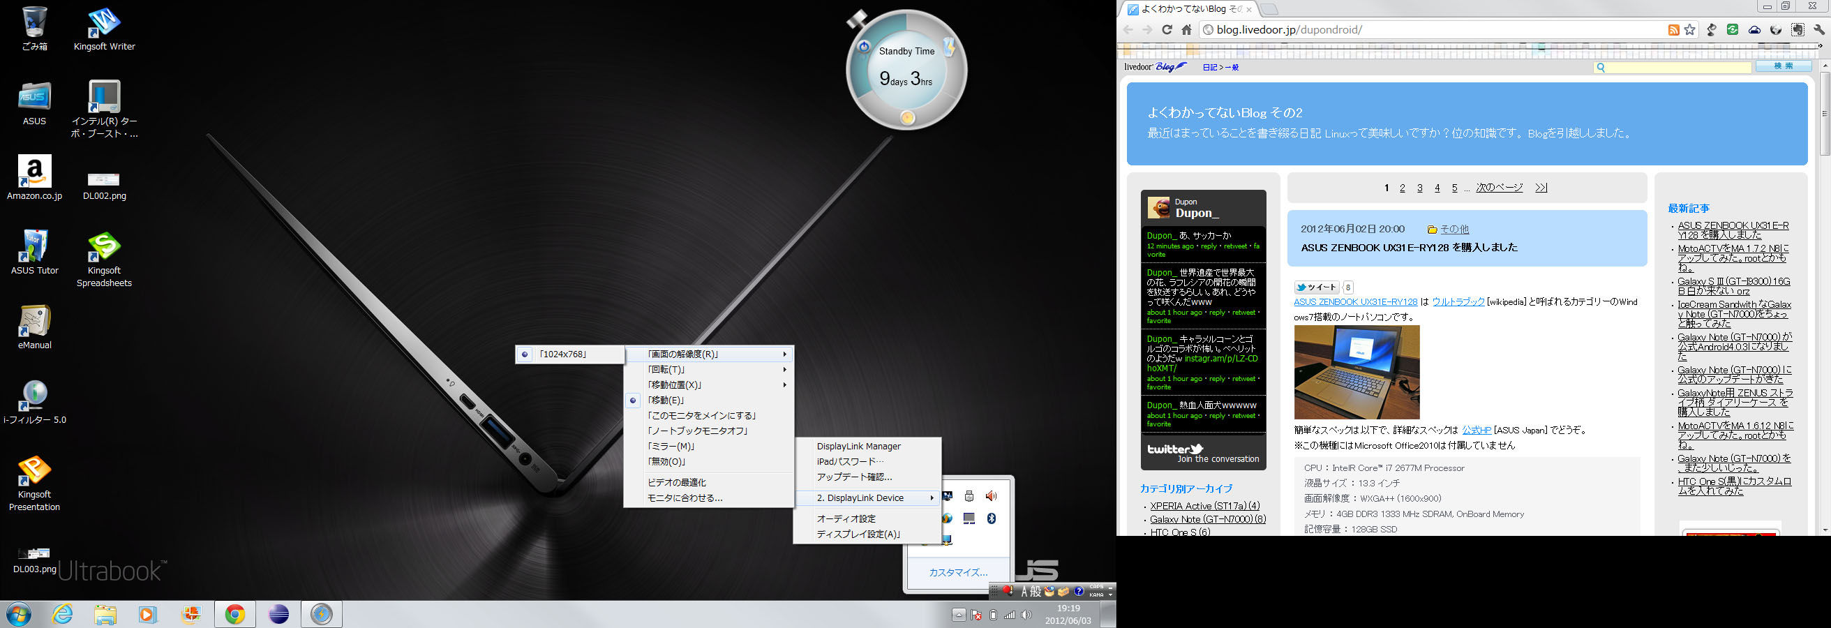Show hidden tray icons arrow on taskbar
This screenshot has width=1831, height=628.
959,615
